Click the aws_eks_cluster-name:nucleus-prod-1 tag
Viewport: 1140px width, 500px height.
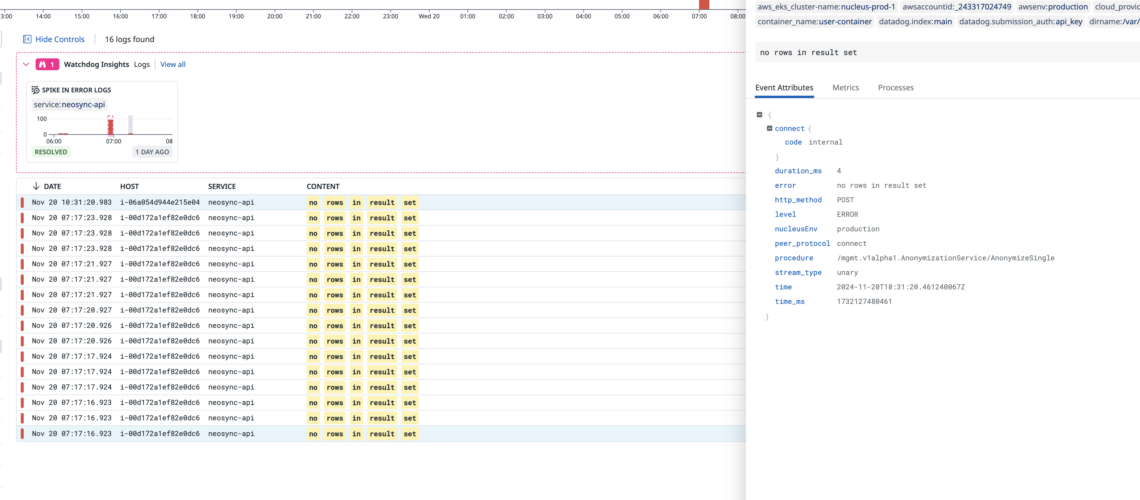click(x=826, y=7)
